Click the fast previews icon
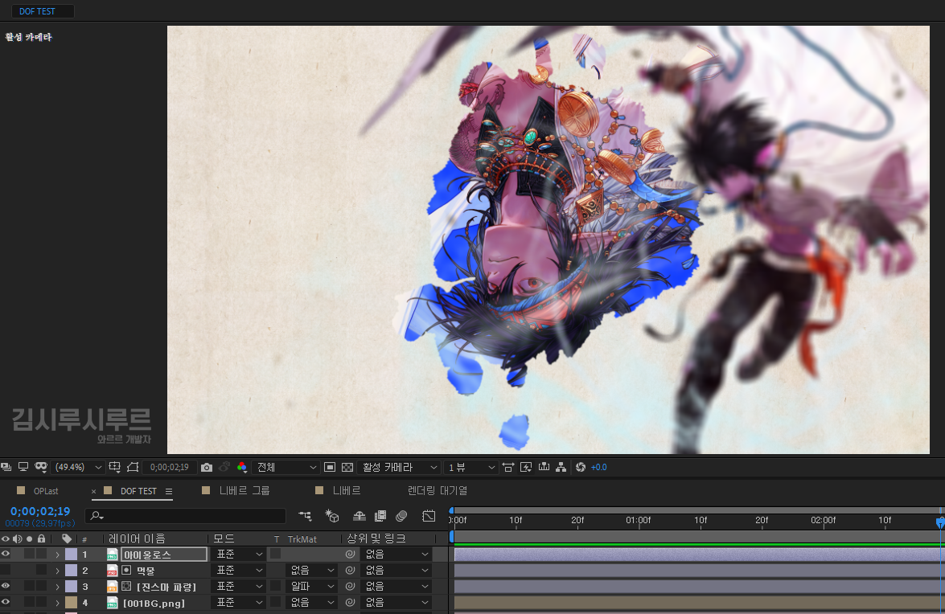Viewport: 945px width, 614px height. pos(526,467)
